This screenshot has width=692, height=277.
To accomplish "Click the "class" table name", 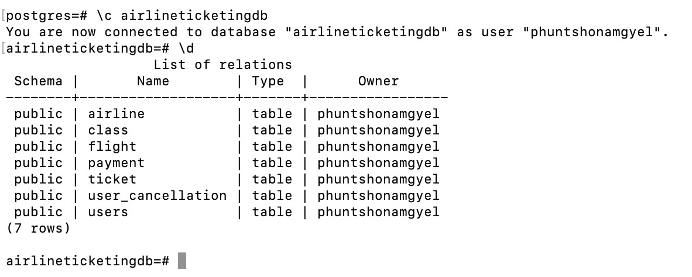I will coord(108,130).
